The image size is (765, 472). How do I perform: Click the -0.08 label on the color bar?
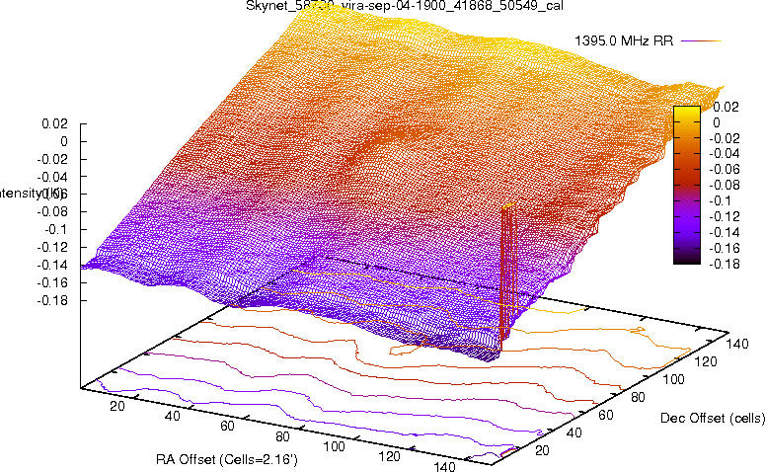(x=724, y=185)
